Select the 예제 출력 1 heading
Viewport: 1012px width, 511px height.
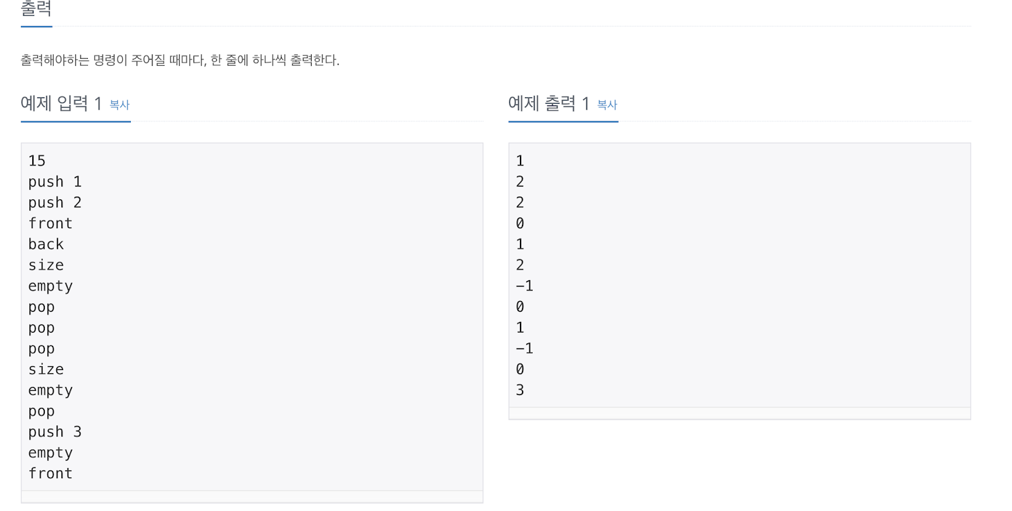tap(549, 103)
